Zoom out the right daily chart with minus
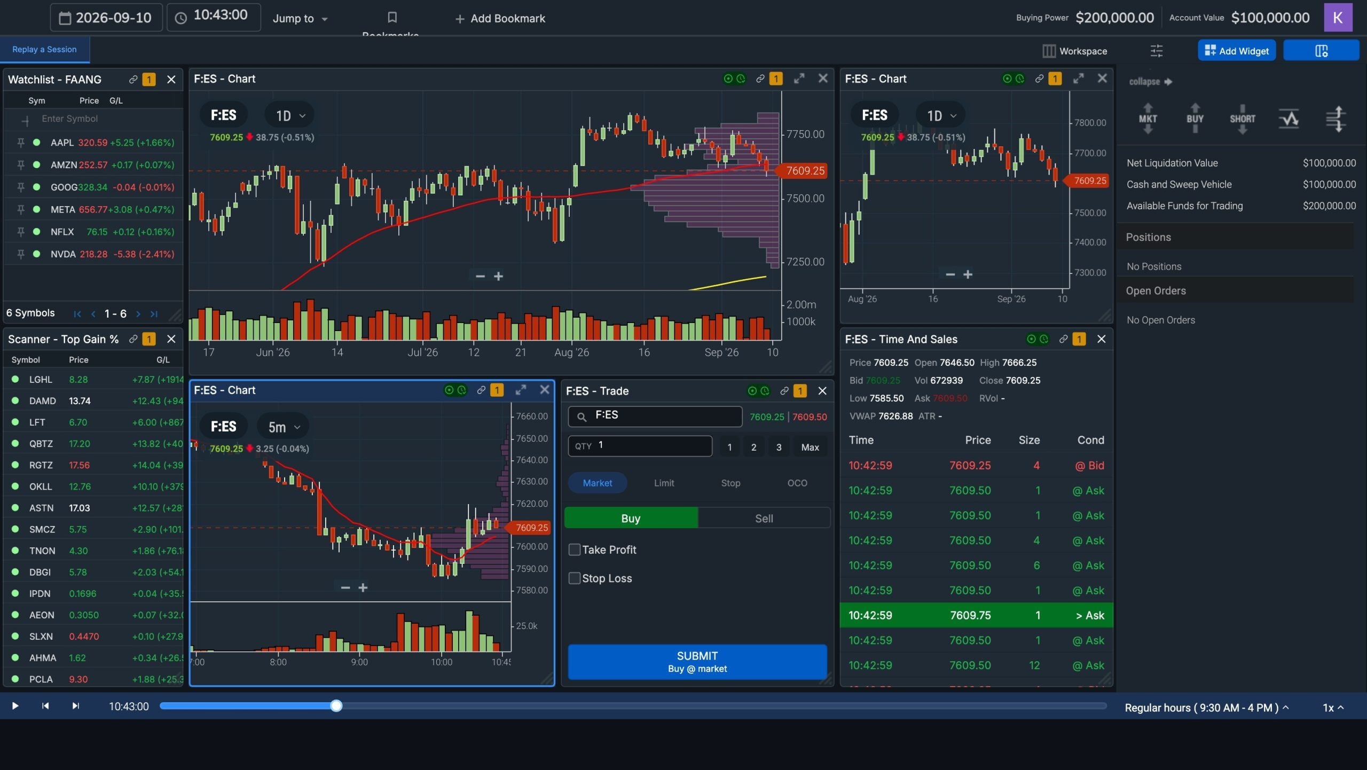 950,274
